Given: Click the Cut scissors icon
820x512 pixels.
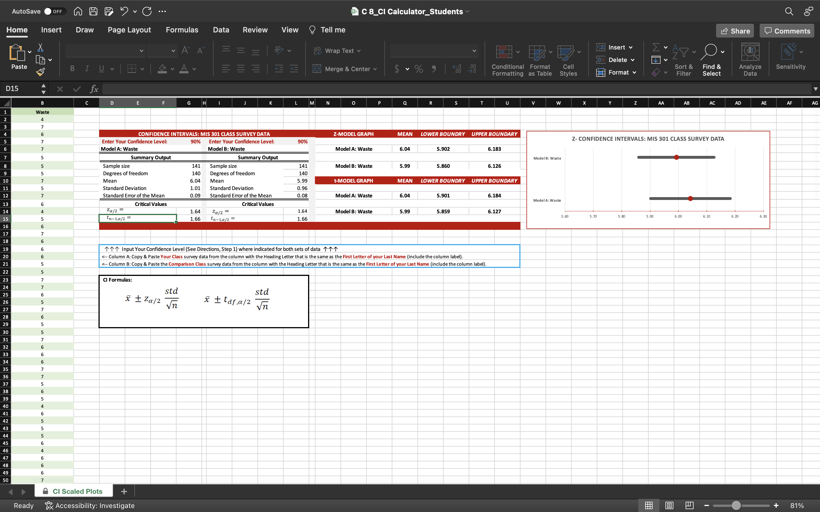Looking at the screenshot, I should tap(40, 48).
